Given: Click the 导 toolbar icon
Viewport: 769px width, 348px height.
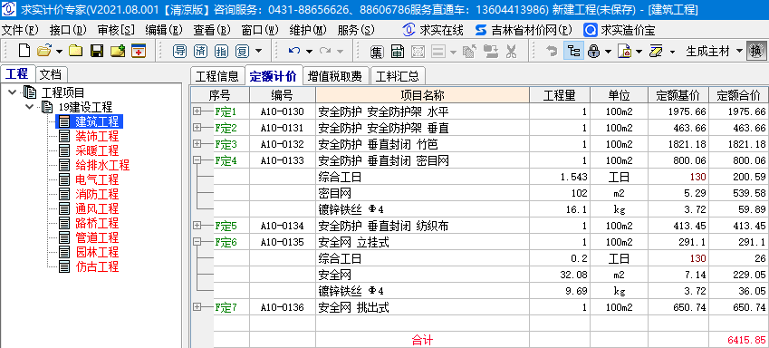Looking at the screenshot, I should [180, 51].
